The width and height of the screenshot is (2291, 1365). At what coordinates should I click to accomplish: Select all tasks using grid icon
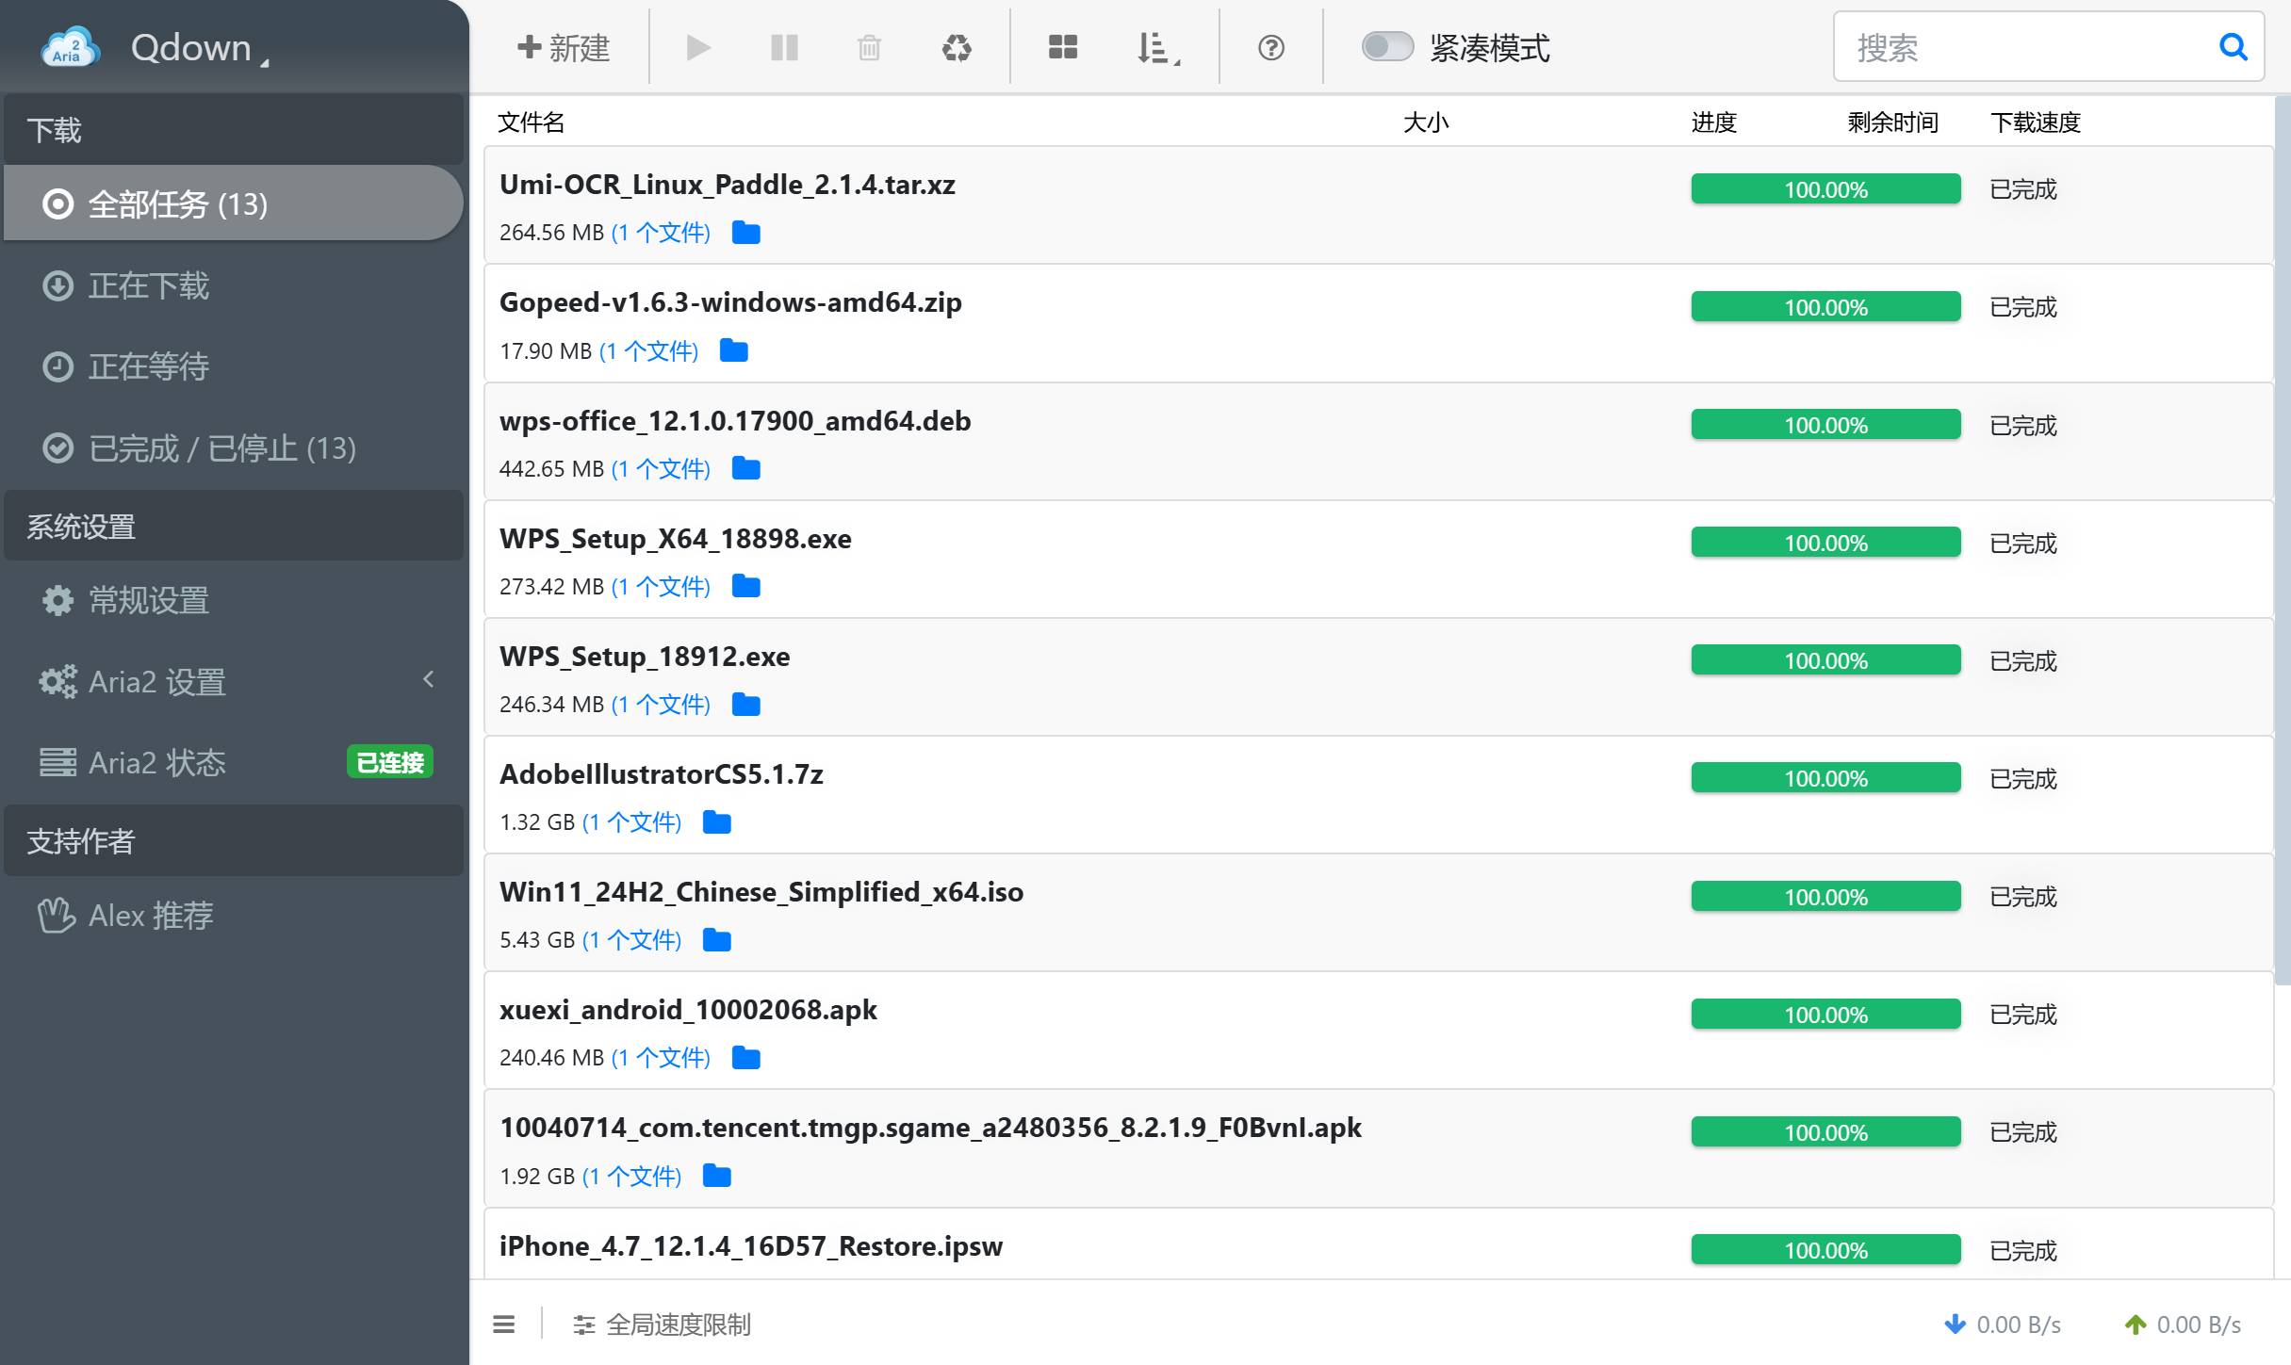point(1063,47)
